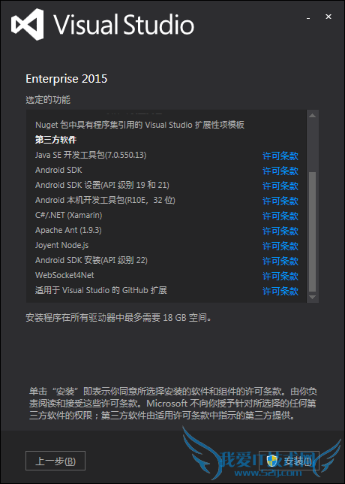This screenshot has width=345, height=484.
Task: Click the 安装(I) install button
Action: pos(289,461)
